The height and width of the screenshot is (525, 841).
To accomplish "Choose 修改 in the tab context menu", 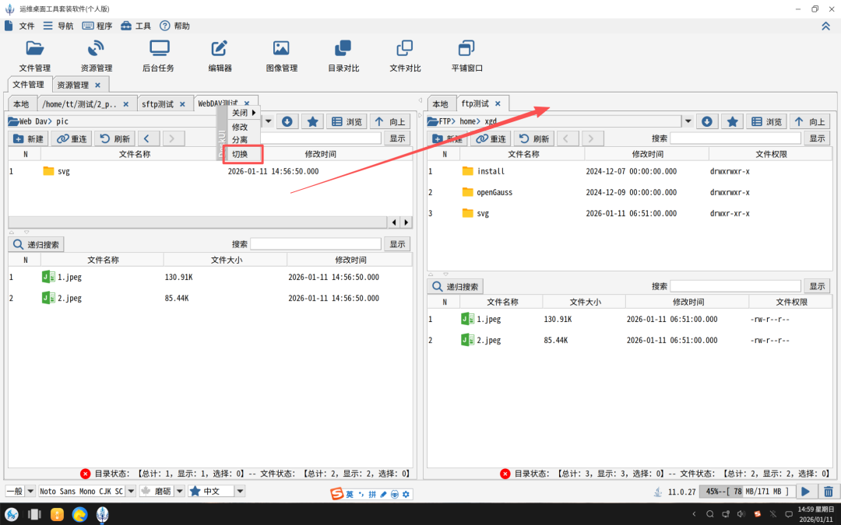I will coord(240,127).
